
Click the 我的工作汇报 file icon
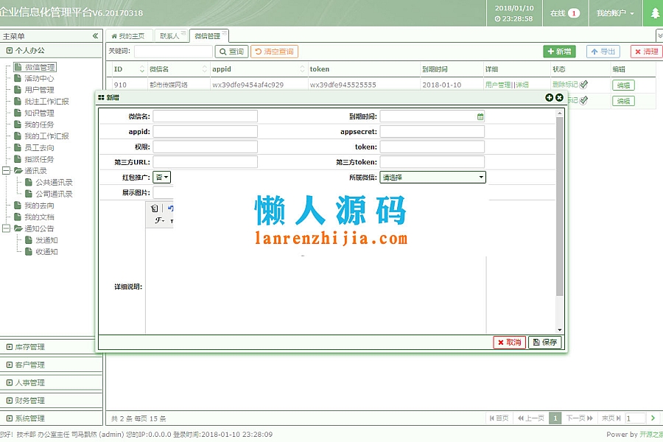tap(18, 136)
